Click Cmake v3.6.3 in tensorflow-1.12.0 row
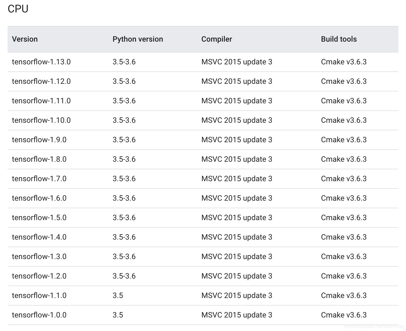The image size is (406, 331). 344,81
